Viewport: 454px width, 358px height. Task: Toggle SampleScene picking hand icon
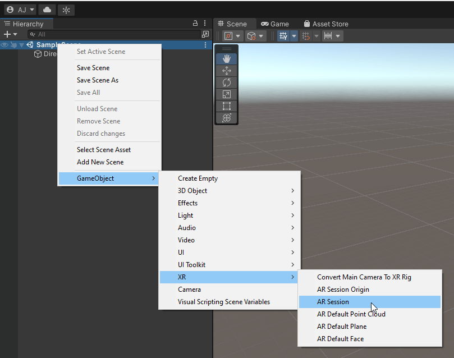(x=13, y=45)
